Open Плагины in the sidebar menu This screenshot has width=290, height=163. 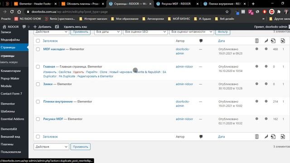(x=7, y=144)
